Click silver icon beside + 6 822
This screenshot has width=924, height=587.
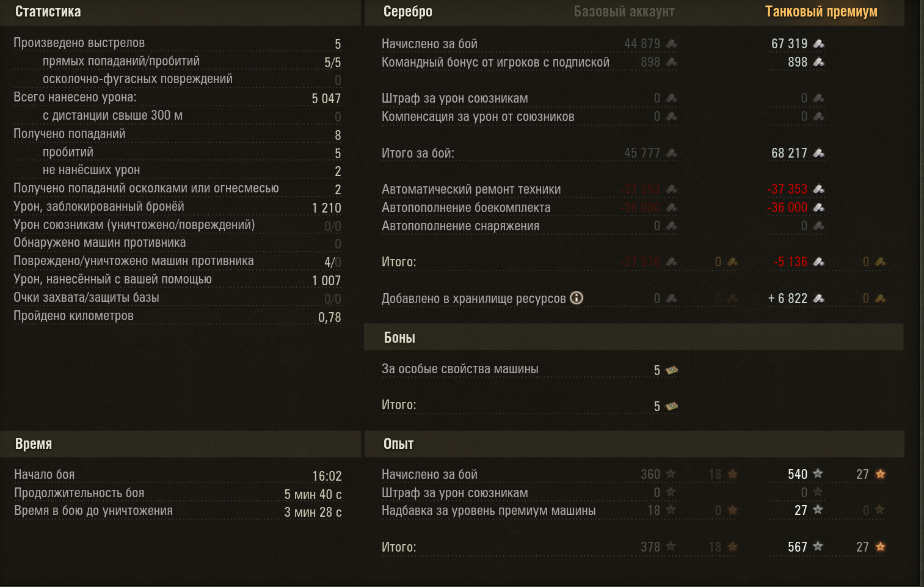819,298
